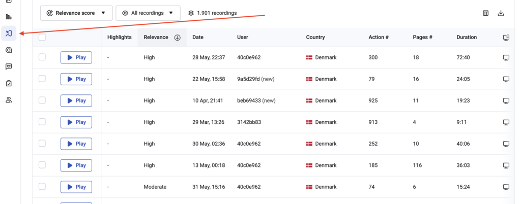Viewport: 521px width, 204px height.
Task: Click user beb69433 (new)
Action: (256, 100)
